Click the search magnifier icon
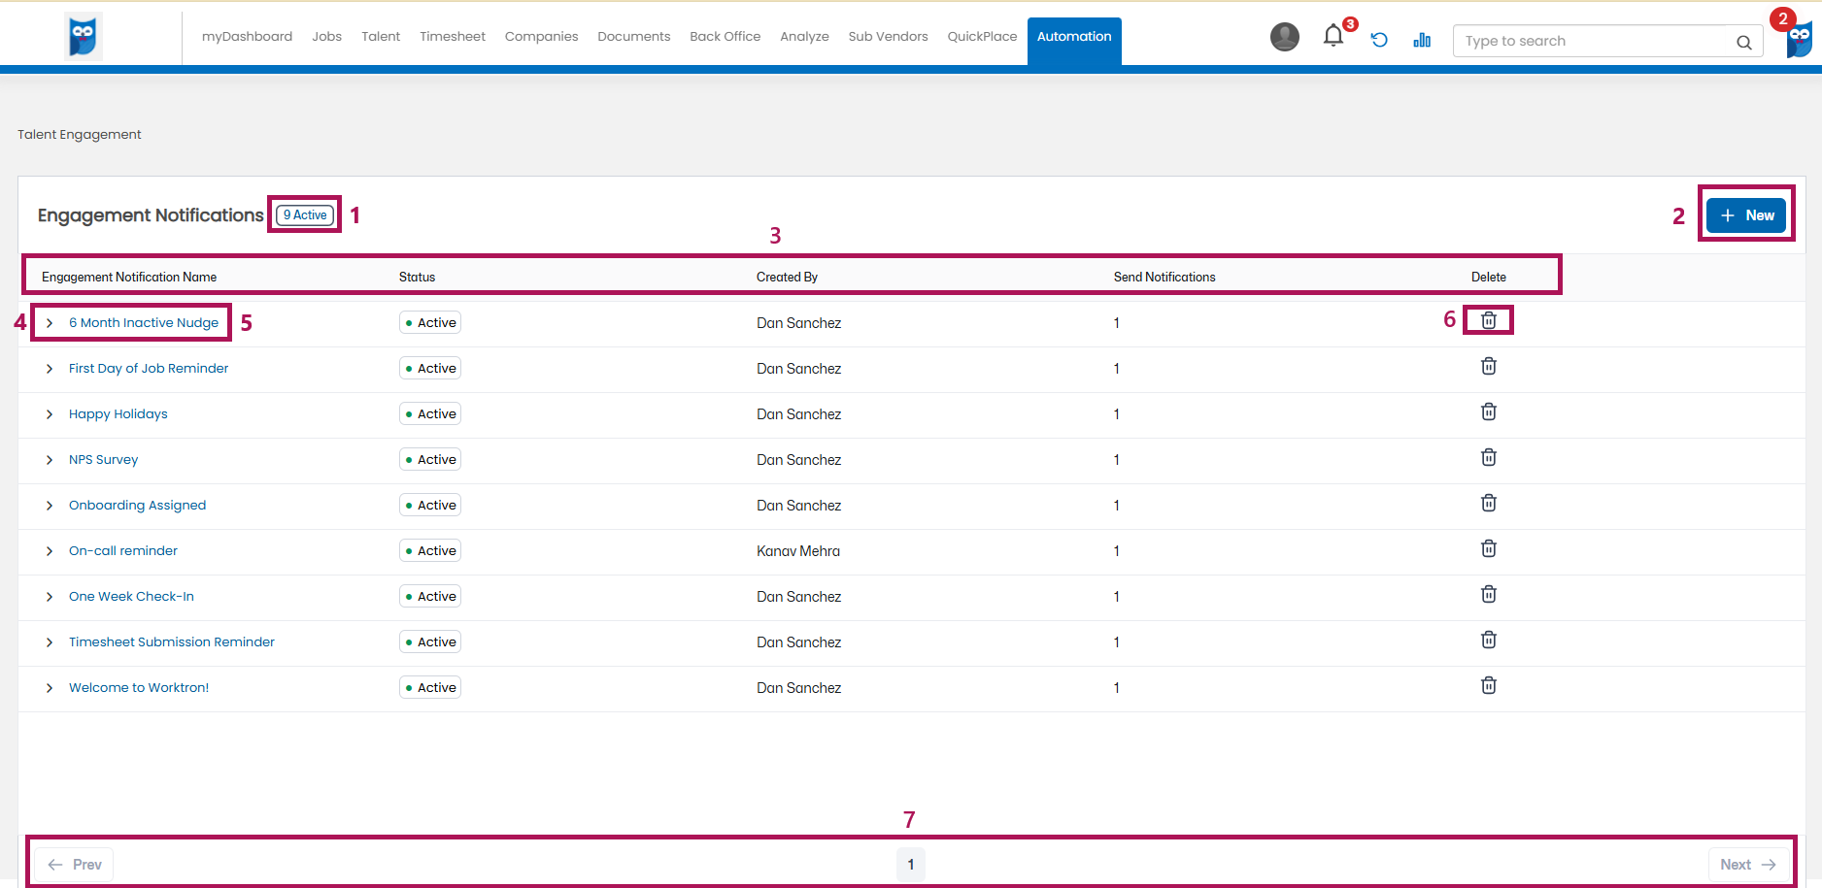The width and height of the screenshot is (1822, 888). [1743, 42]
